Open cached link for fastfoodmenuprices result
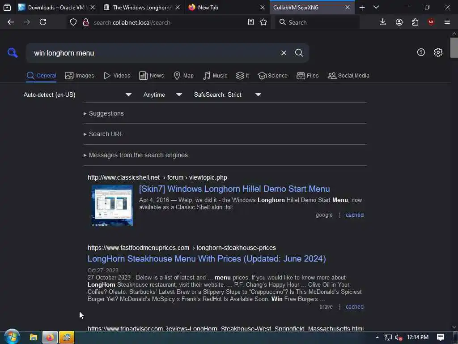This screenshot has height=344, width=458. [x=355, y=307]
